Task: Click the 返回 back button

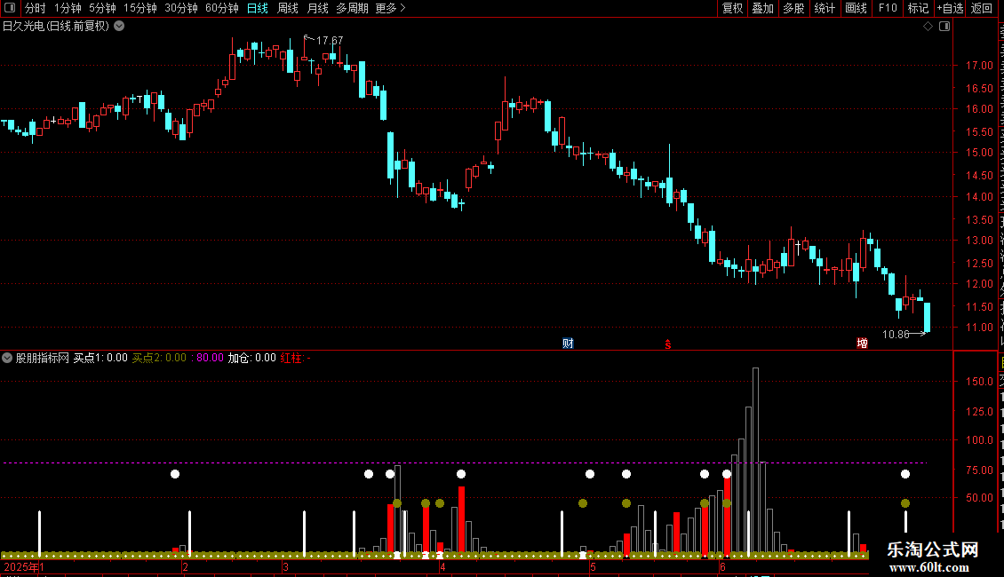Action: coord(981,8)
